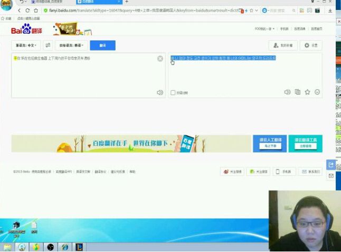Screen dimensions: 341x252
Task: Open my favorites button with person icon
Action: (283, 45)
